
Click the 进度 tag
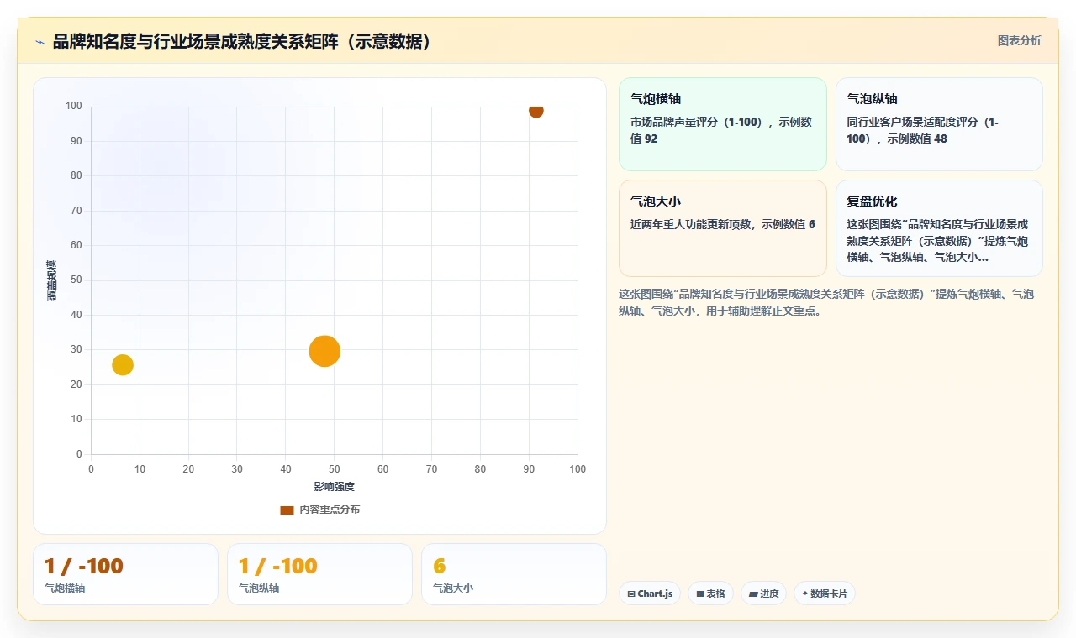coord(763,594)
